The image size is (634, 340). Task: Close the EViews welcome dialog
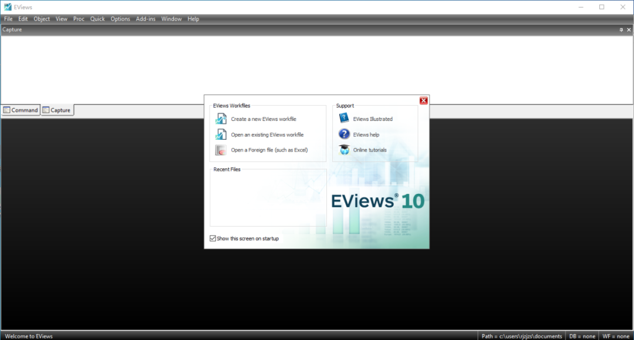pyautogui.click(x=423, y=100)
